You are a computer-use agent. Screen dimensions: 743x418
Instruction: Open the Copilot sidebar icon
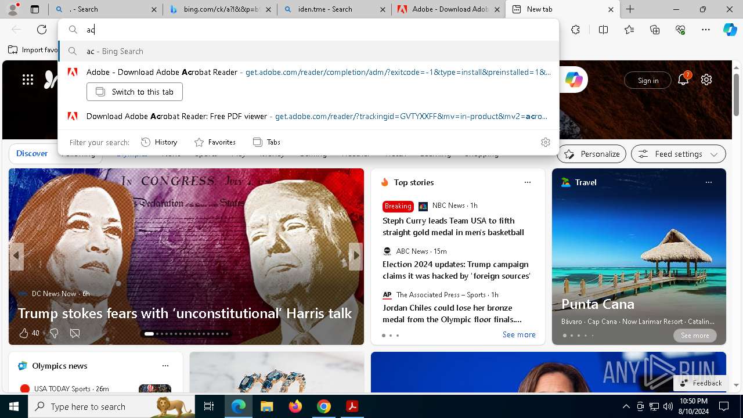pos(730,30)
